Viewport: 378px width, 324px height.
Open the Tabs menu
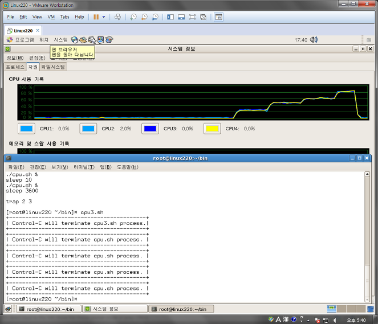64,17
